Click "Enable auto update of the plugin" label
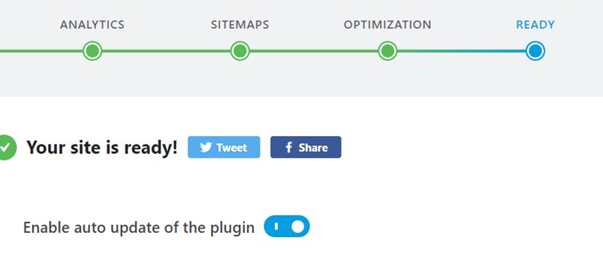The image size is (603, 265). (139, 227)
